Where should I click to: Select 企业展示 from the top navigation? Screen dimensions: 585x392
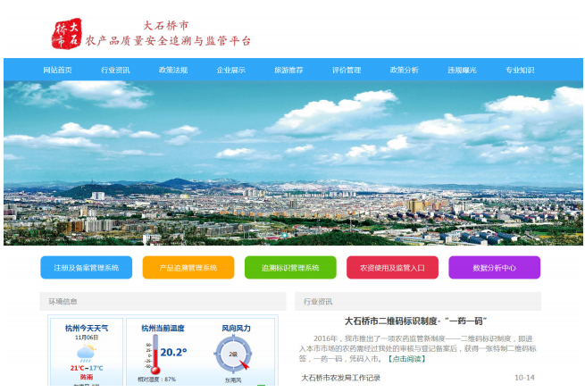point(230,70)
